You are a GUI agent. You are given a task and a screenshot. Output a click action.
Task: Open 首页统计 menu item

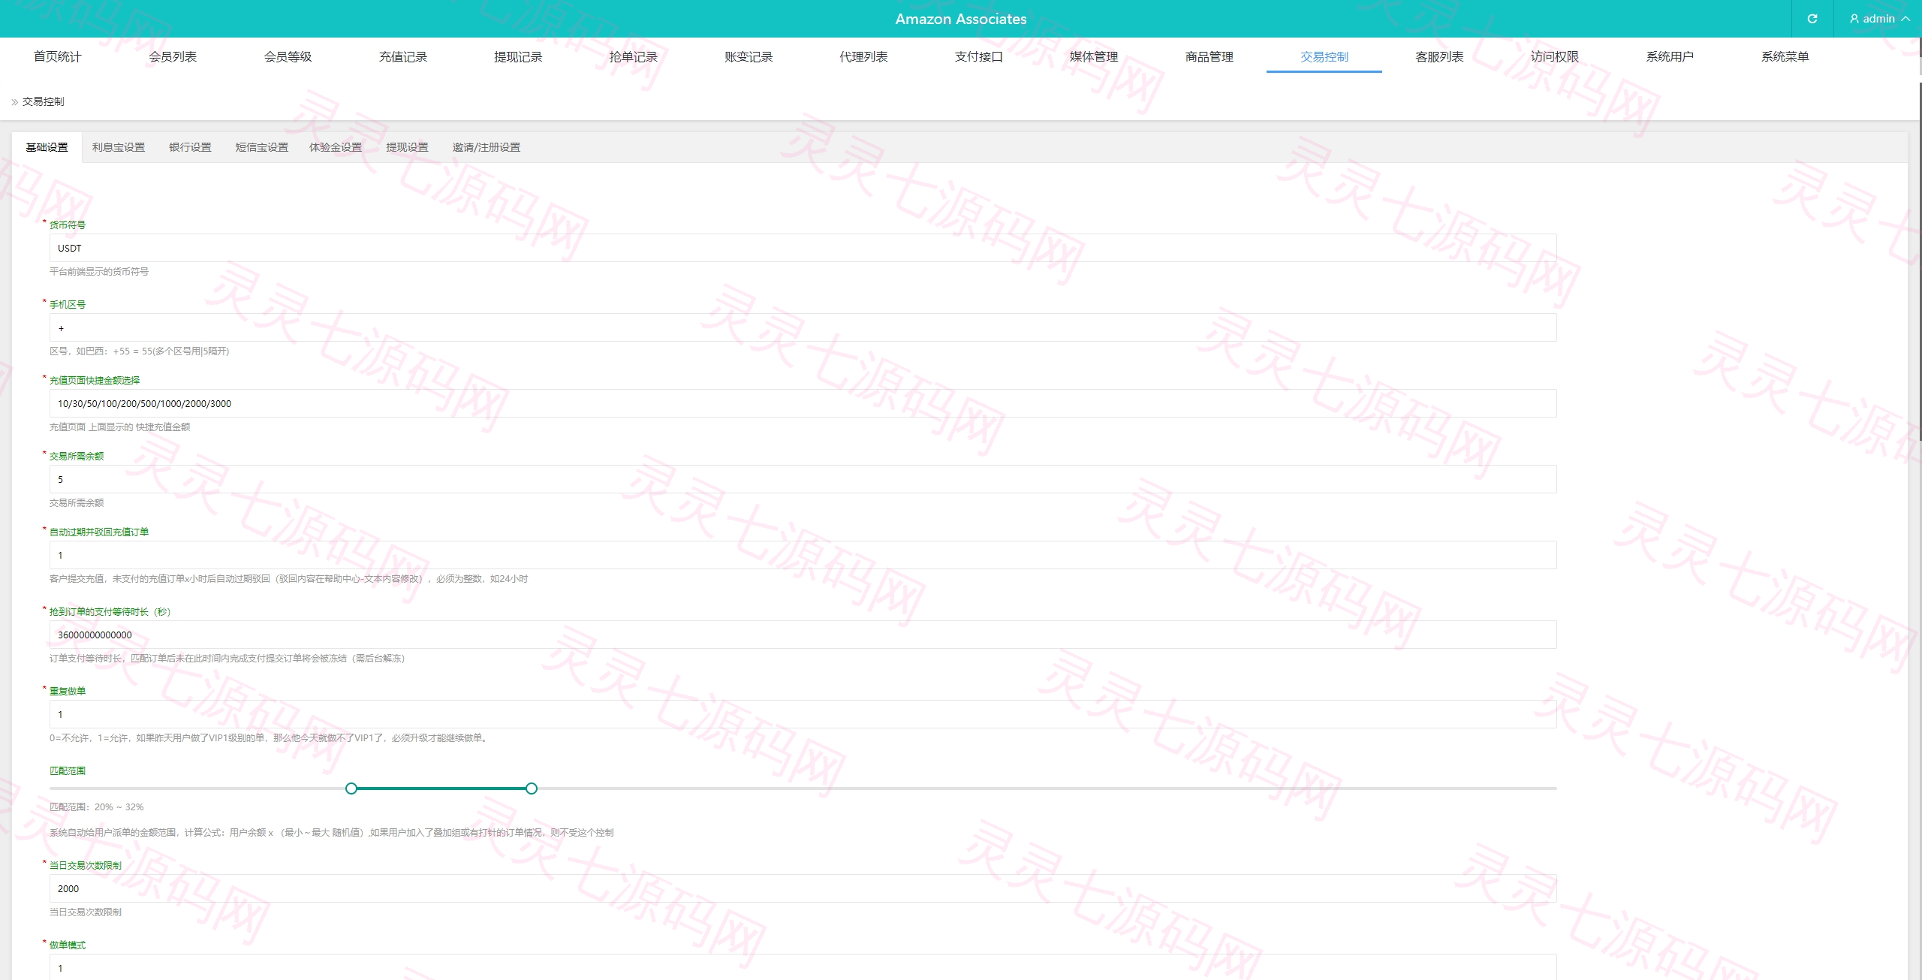[x=58, y=56]
